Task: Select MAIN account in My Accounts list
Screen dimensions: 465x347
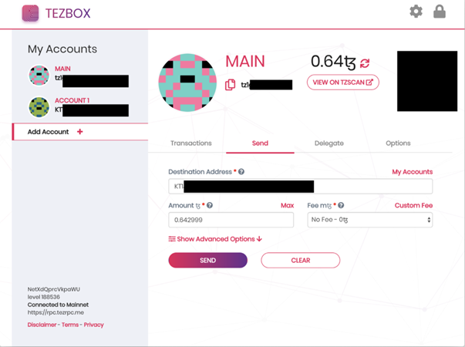Action: [x=79, y=76]
